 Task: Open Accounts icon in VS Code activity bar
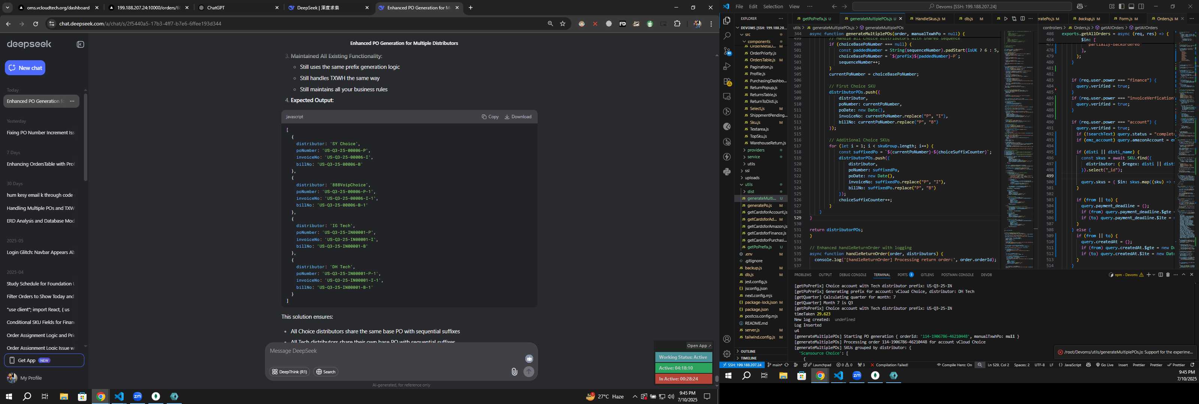(x=727, y=339)
